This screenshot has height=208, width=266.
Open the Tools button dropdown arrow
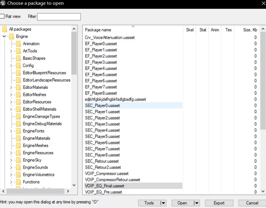pyautogui.click(x=163, y=203)
